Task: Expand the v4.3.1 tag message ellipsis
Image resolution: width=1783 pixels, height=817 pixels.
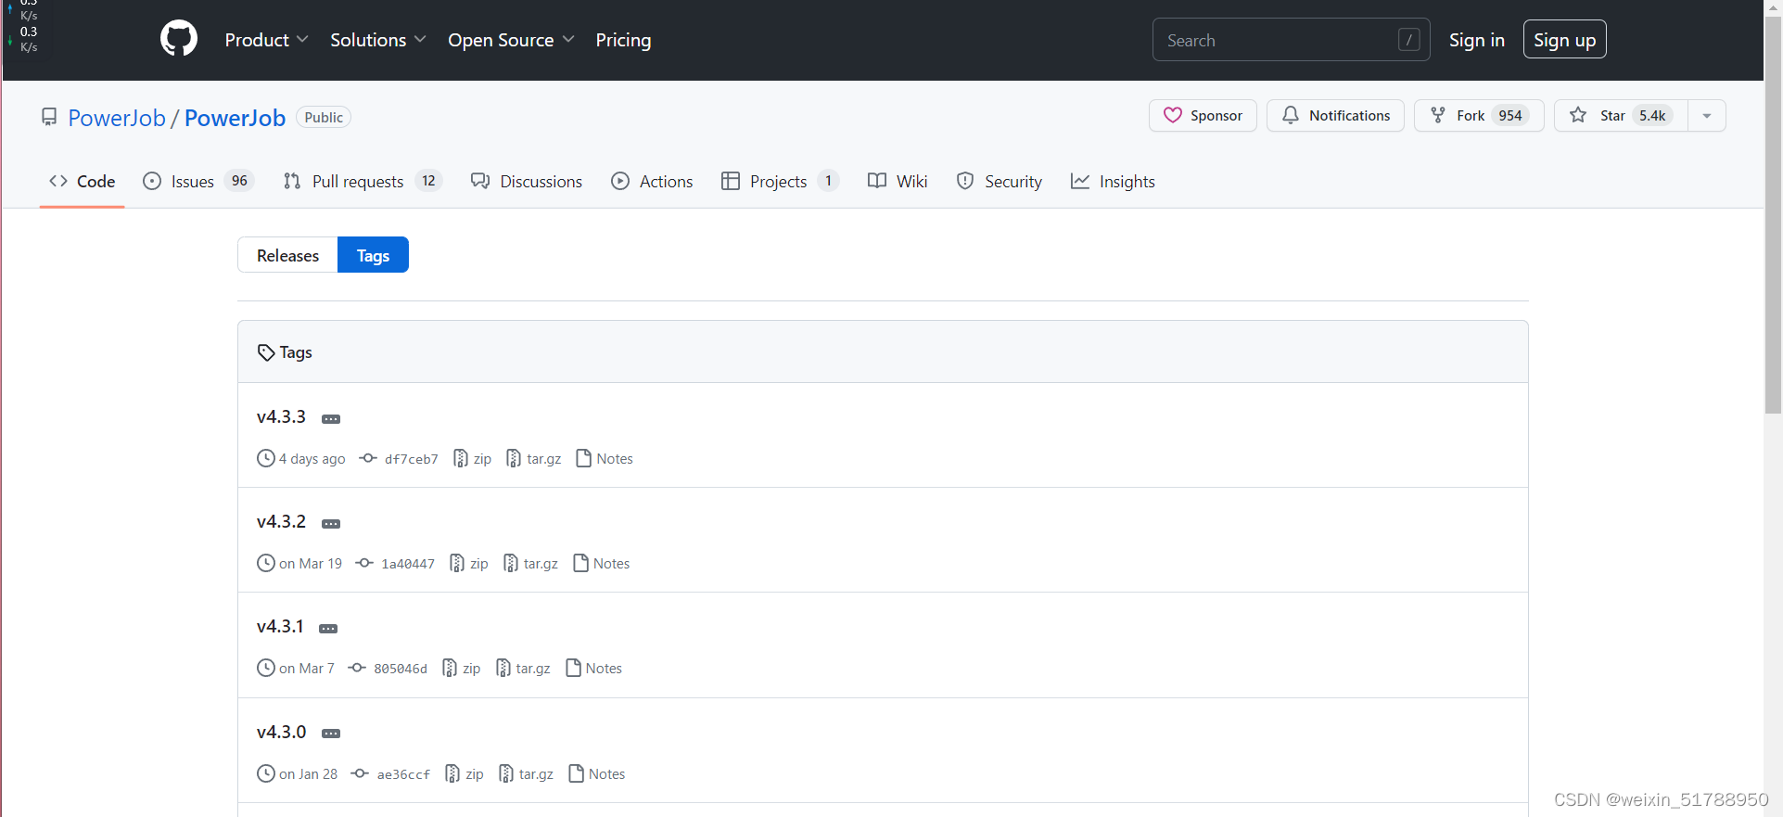Action: (x=328, y=629)
